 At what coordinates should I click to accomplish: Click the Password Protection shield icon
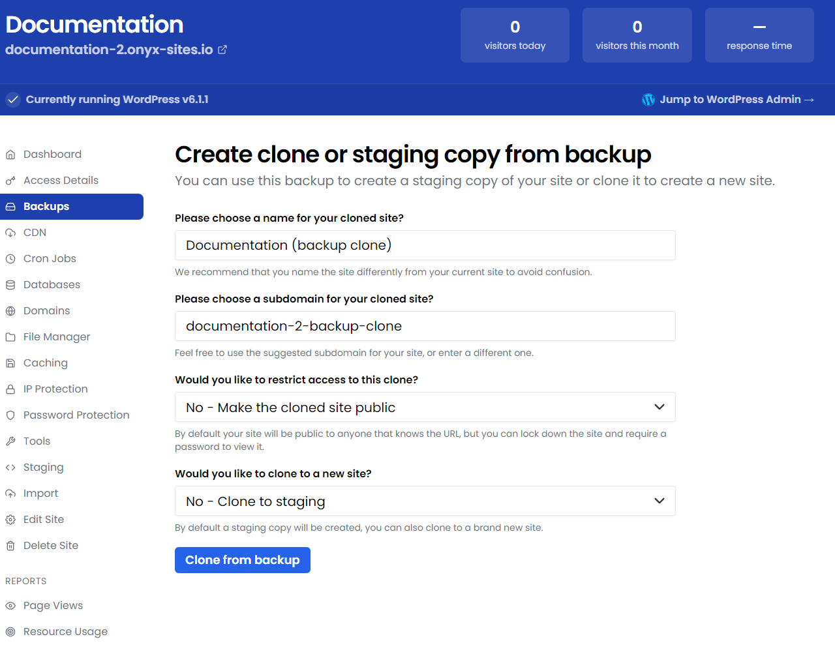coord(10,415)
